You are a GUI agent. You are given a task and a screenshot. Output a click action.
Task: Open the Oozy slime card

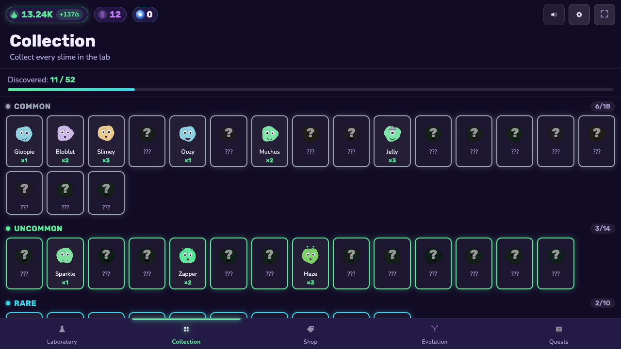point(188,141)
